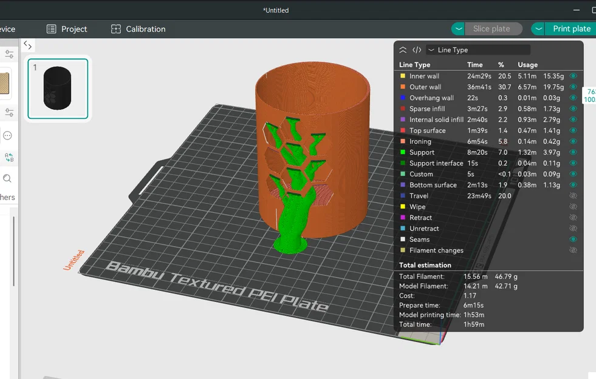This screenshot has height=379, width=596.
Task: Click the Model printing time 1h53m value
Action: click(x=474, y=315)
